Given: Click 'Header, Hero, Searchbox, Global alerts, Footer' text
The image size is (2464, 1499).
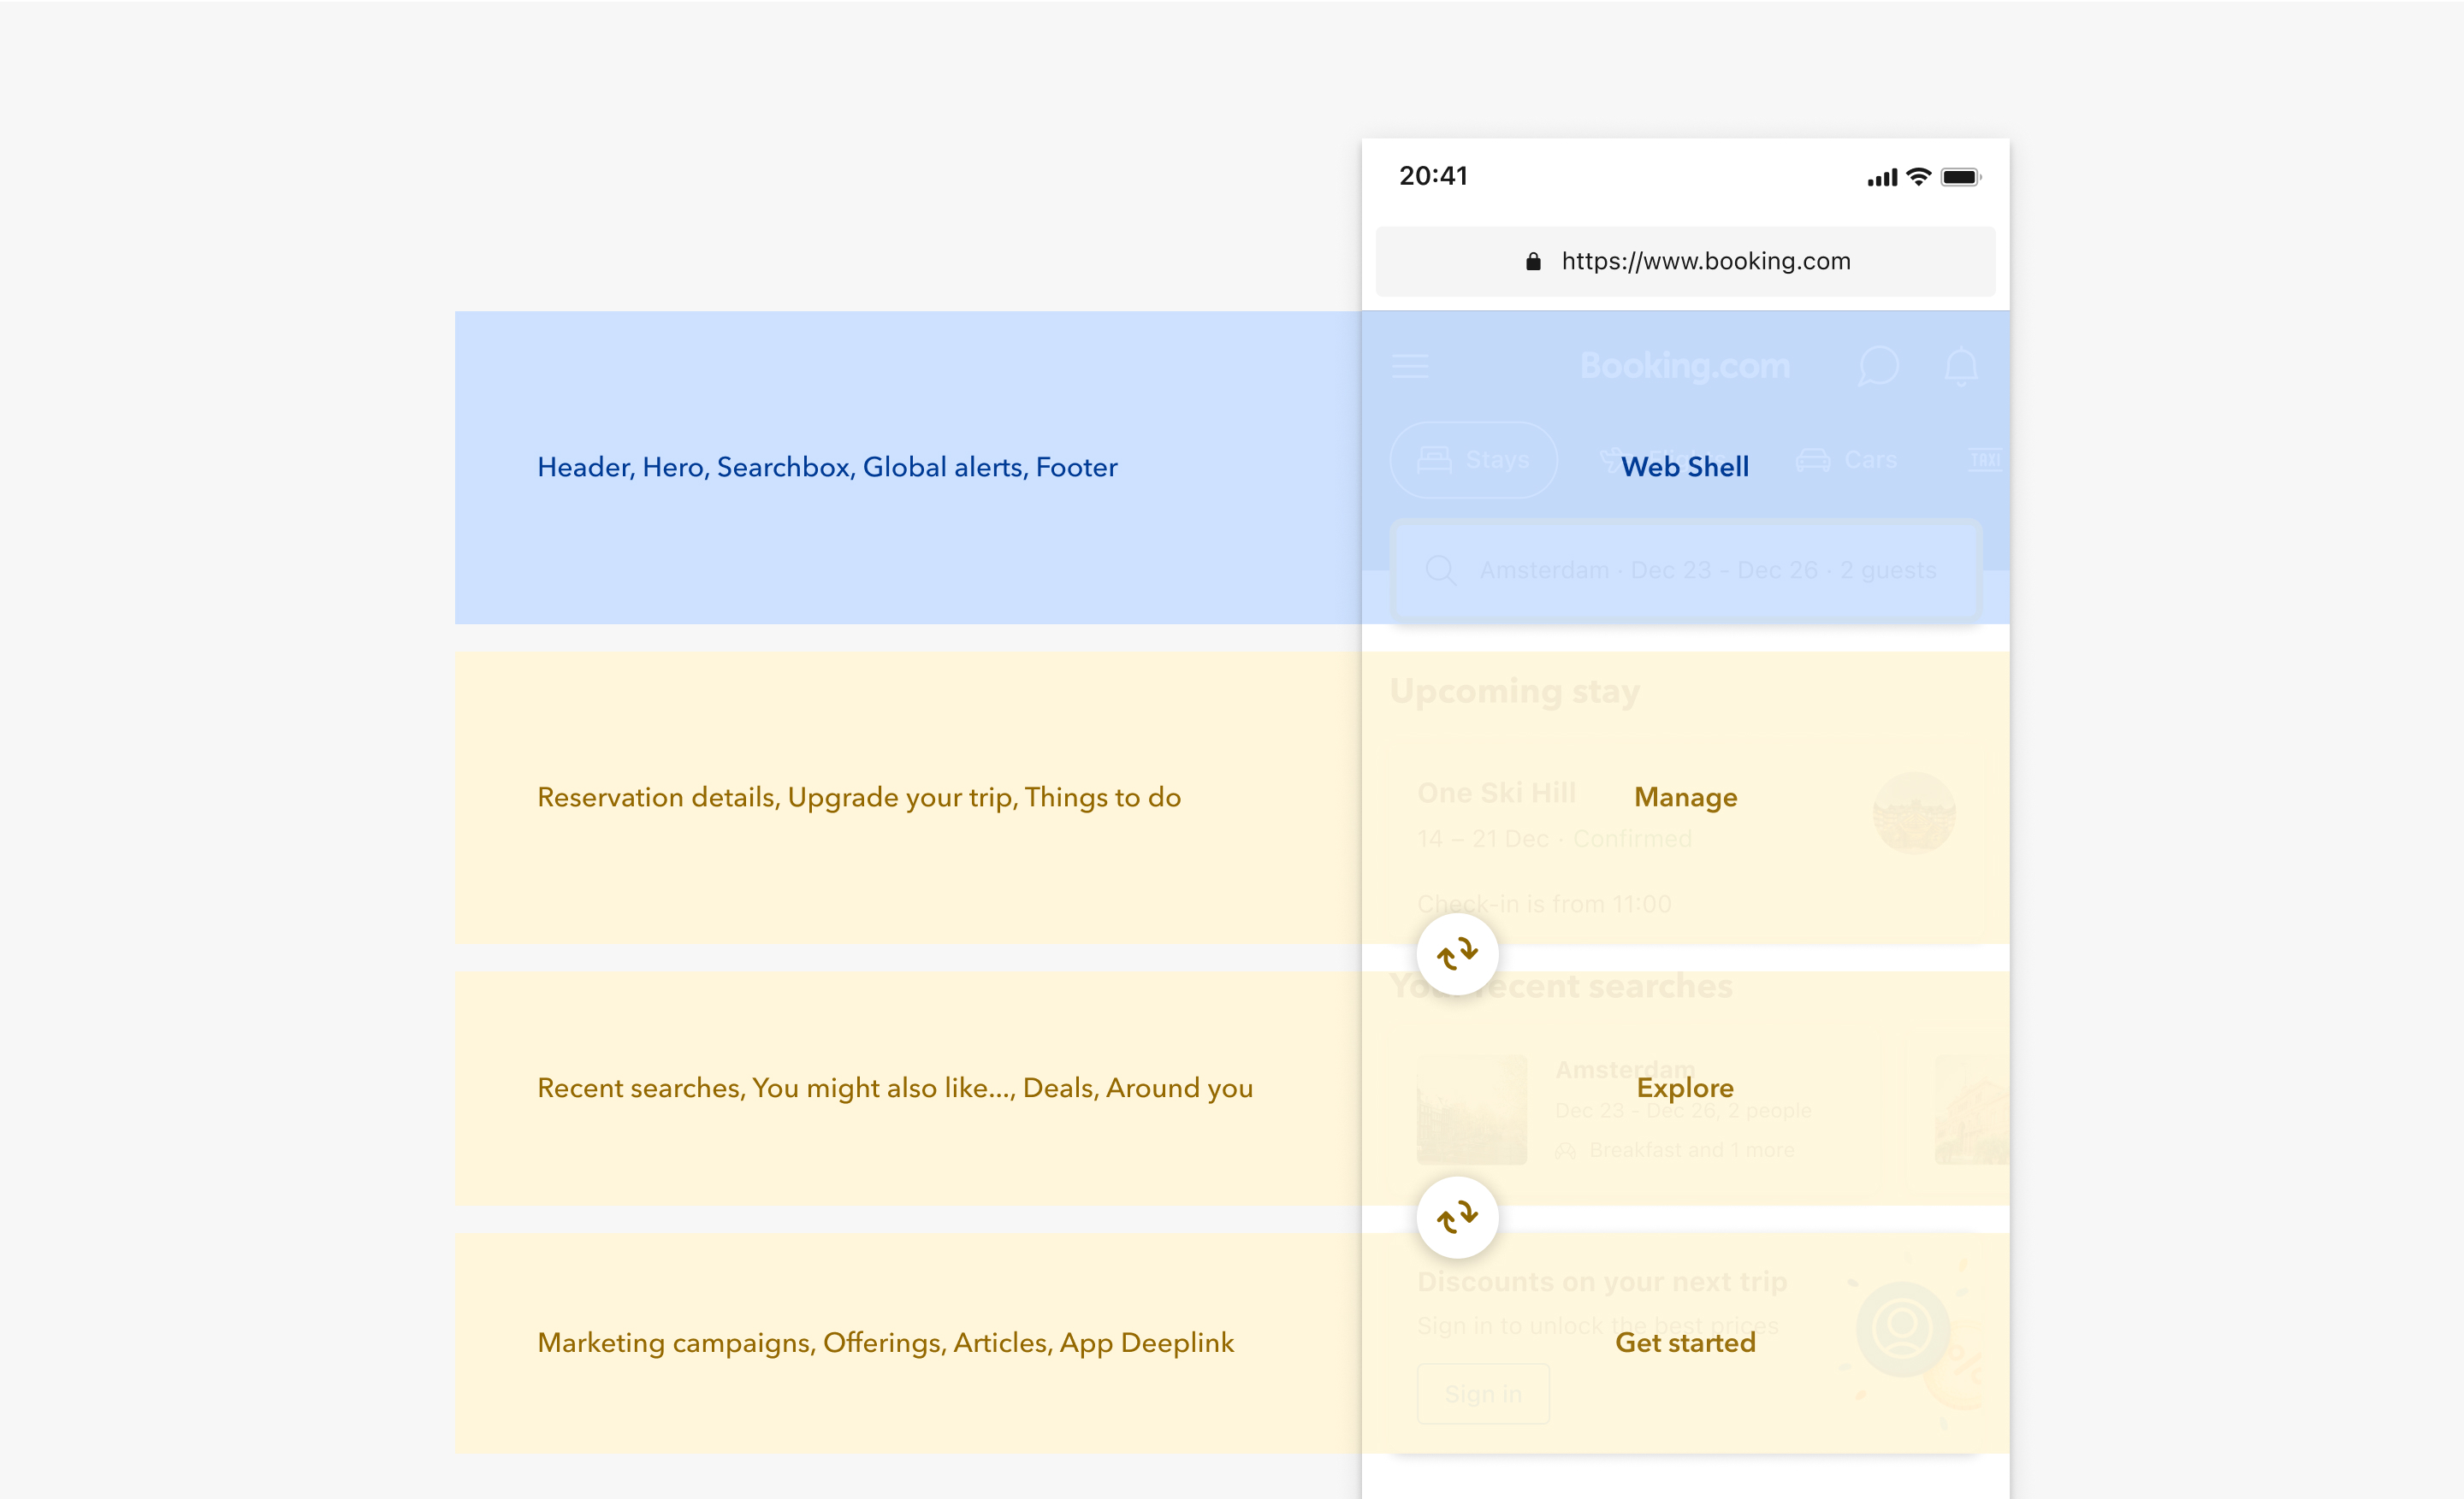Looking at the screenshot, I should 827,467.
